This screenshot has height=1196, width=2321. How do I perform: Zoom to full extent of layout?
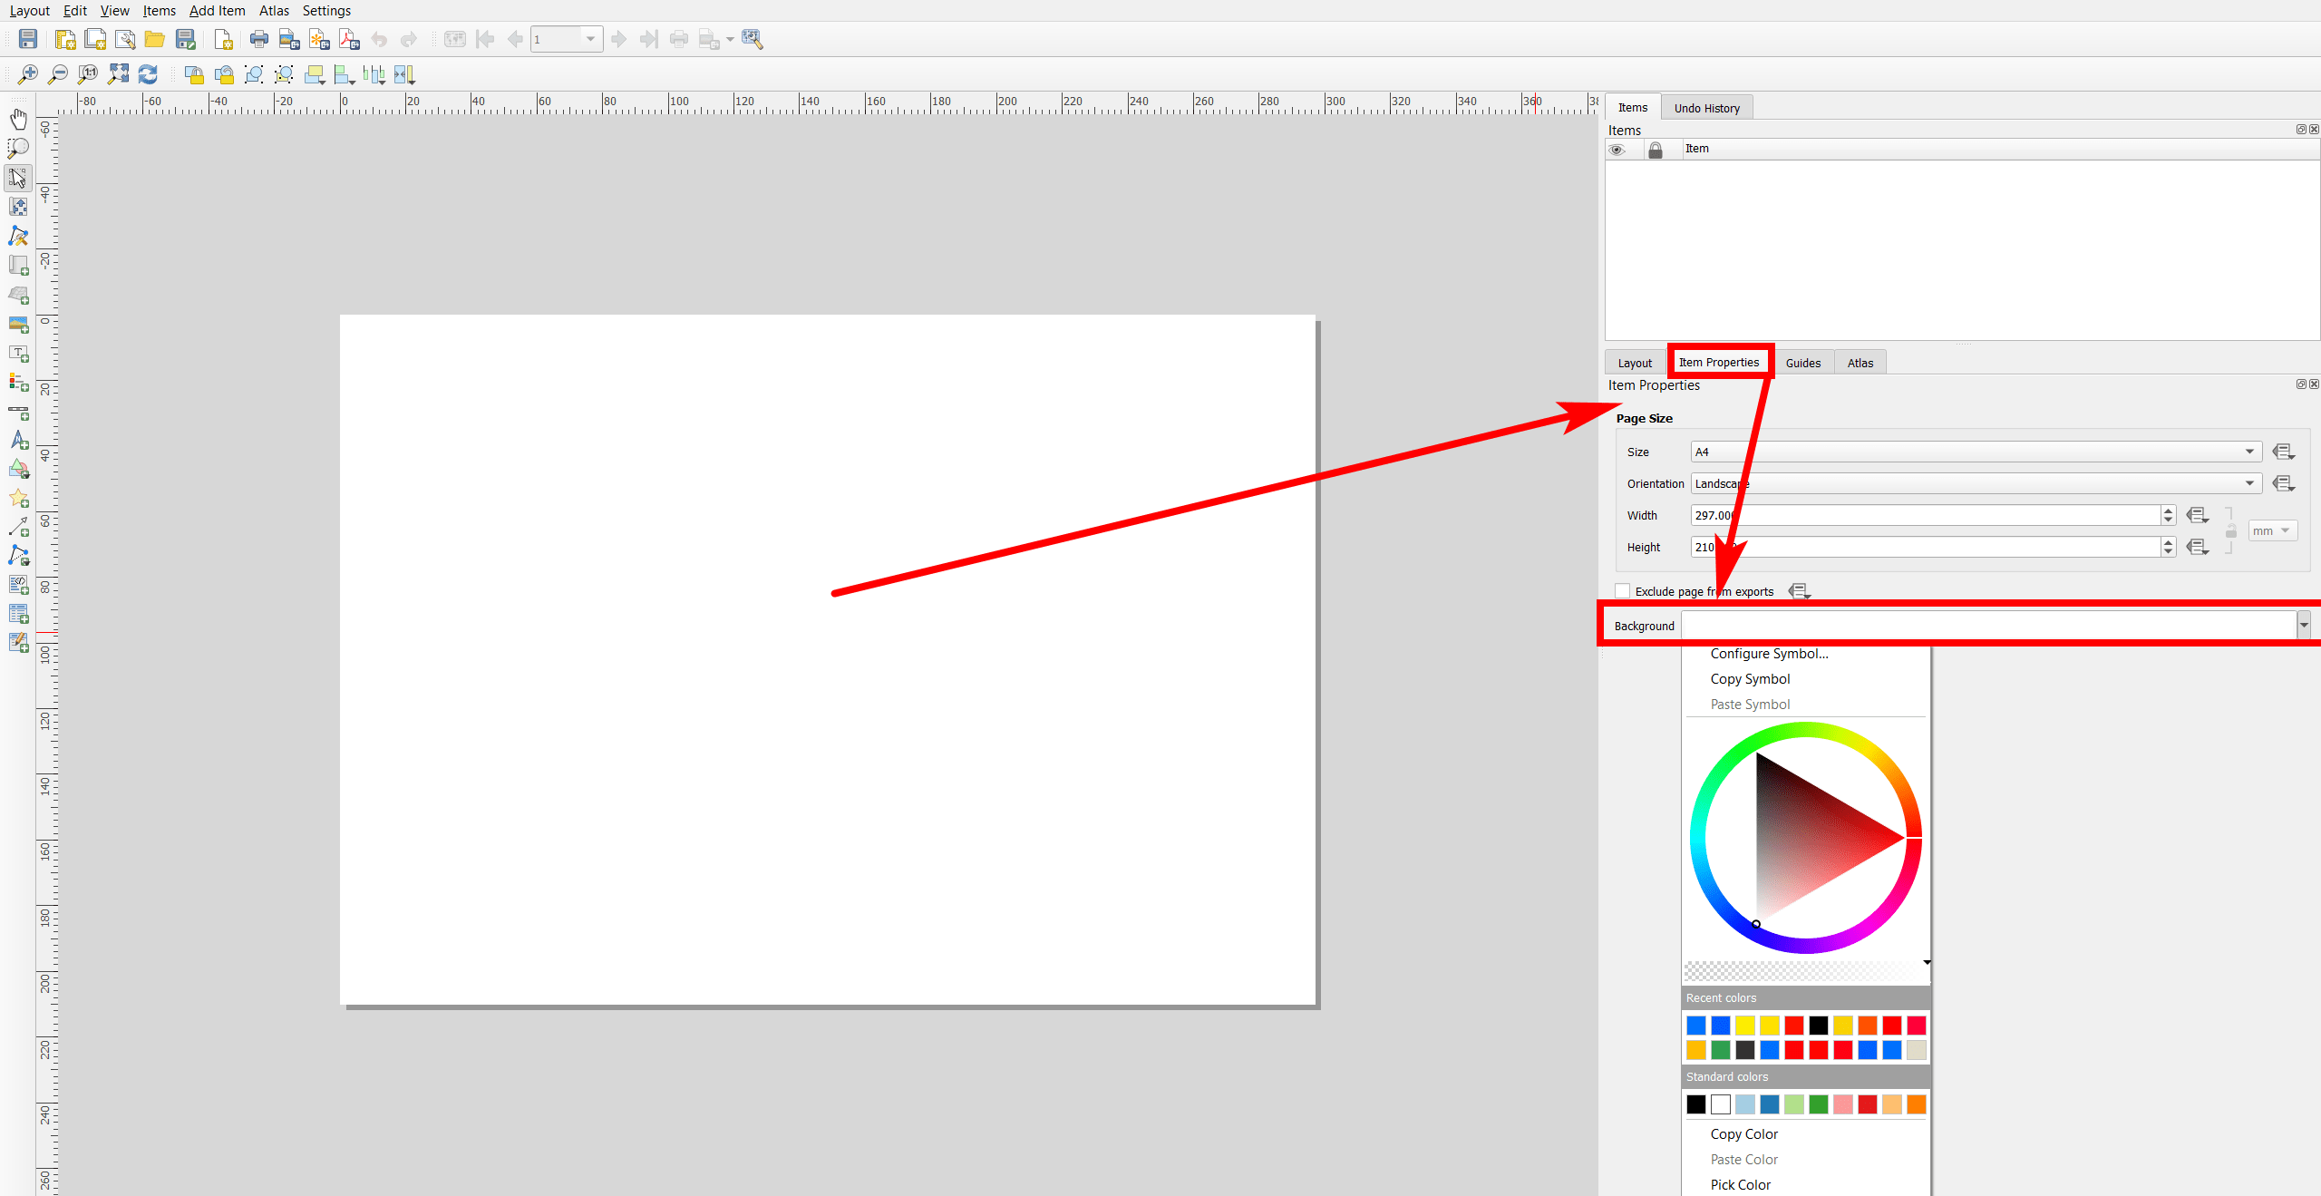[x=118, y=74]
